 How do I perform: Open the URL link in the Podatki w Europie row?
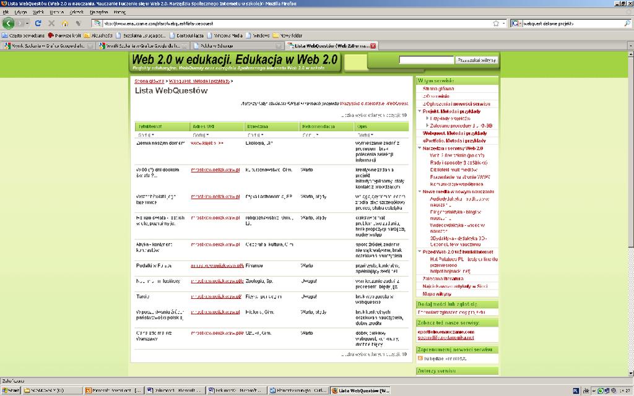tap(217, 265)
